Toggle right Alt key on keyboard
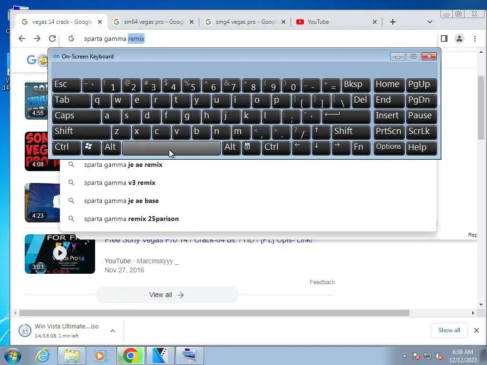This screenshot has height=365, width=487. [x=231, y=148]
